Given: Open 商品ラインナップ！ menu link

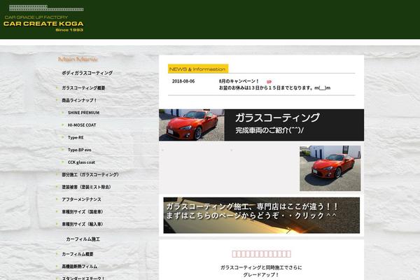Looking at the screenshot, I should 79,100.
